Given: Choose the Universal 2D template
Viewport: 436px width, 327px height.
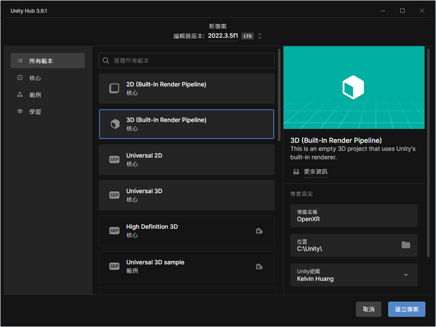Looking at the screenshot, I should point(187,160).
